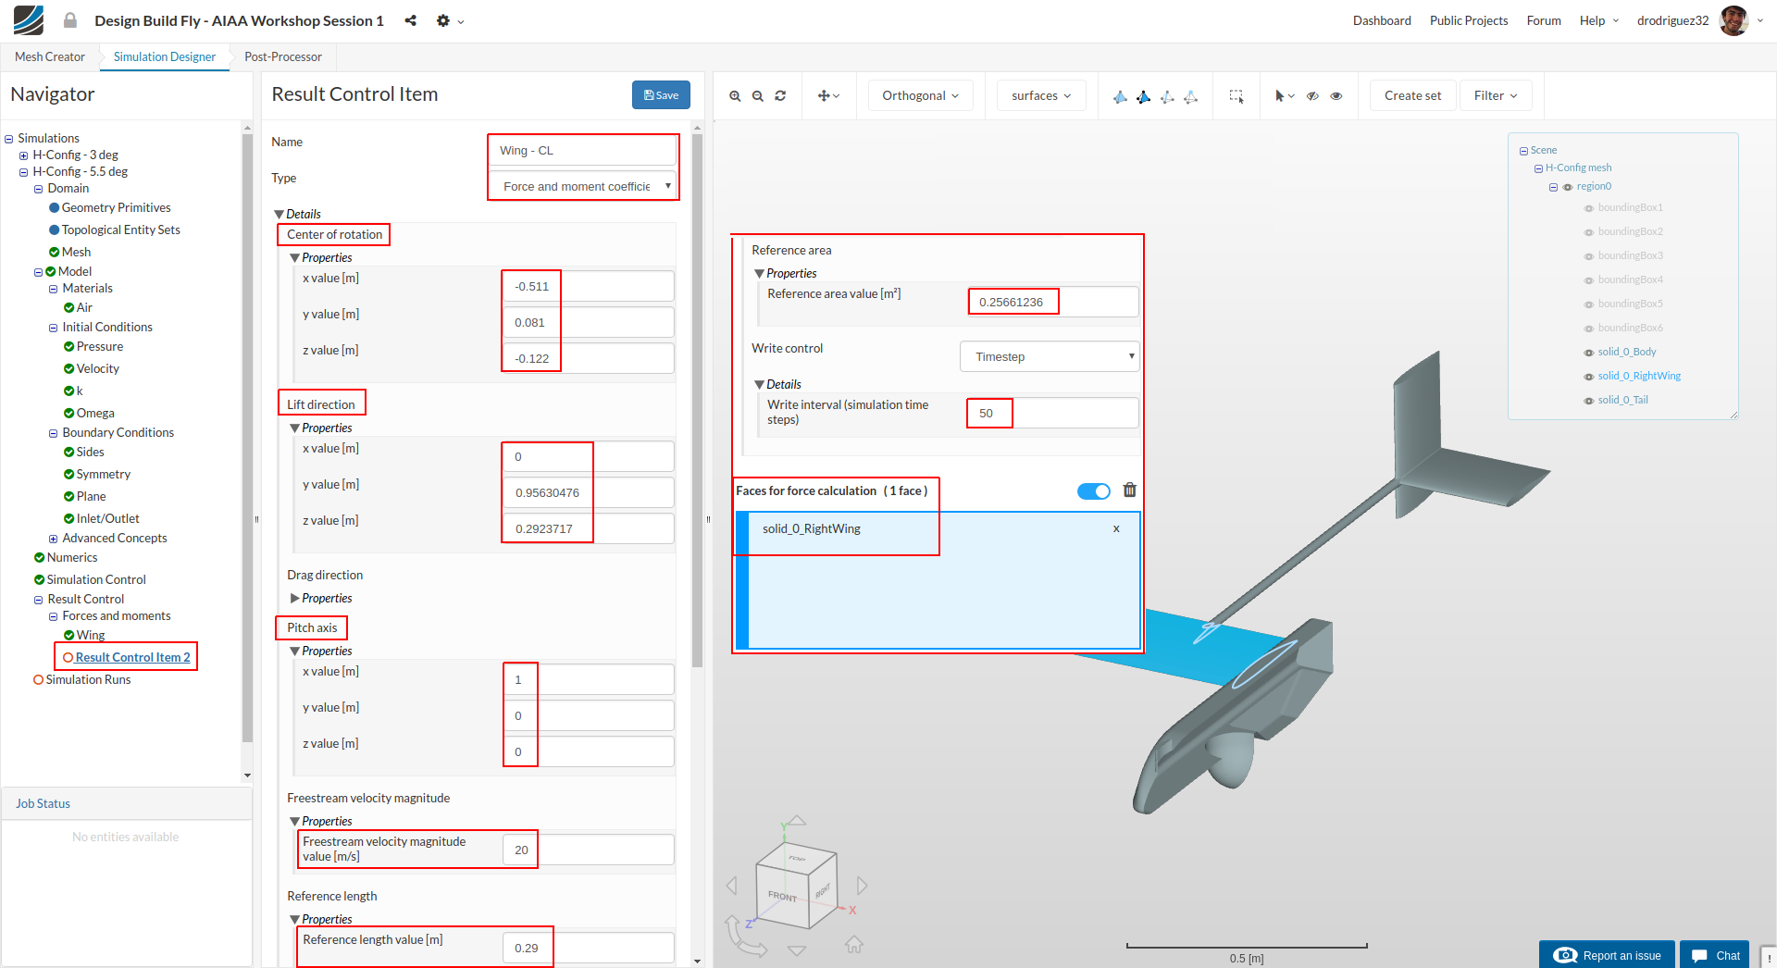Delete the faces assignment with trash icon

click(1130, 490)
